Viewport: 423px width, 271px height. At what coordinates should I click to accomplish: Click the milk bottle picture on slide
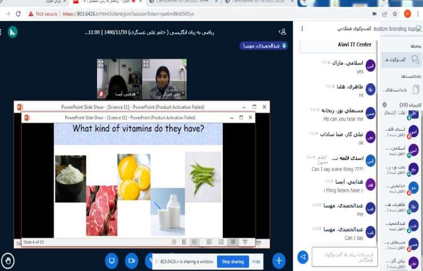(x=168, y=212)
